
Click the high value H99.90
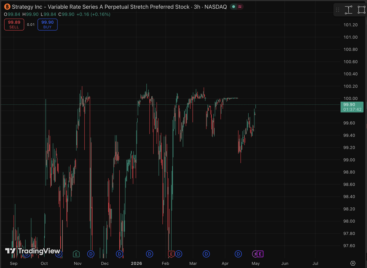(30, 14)
